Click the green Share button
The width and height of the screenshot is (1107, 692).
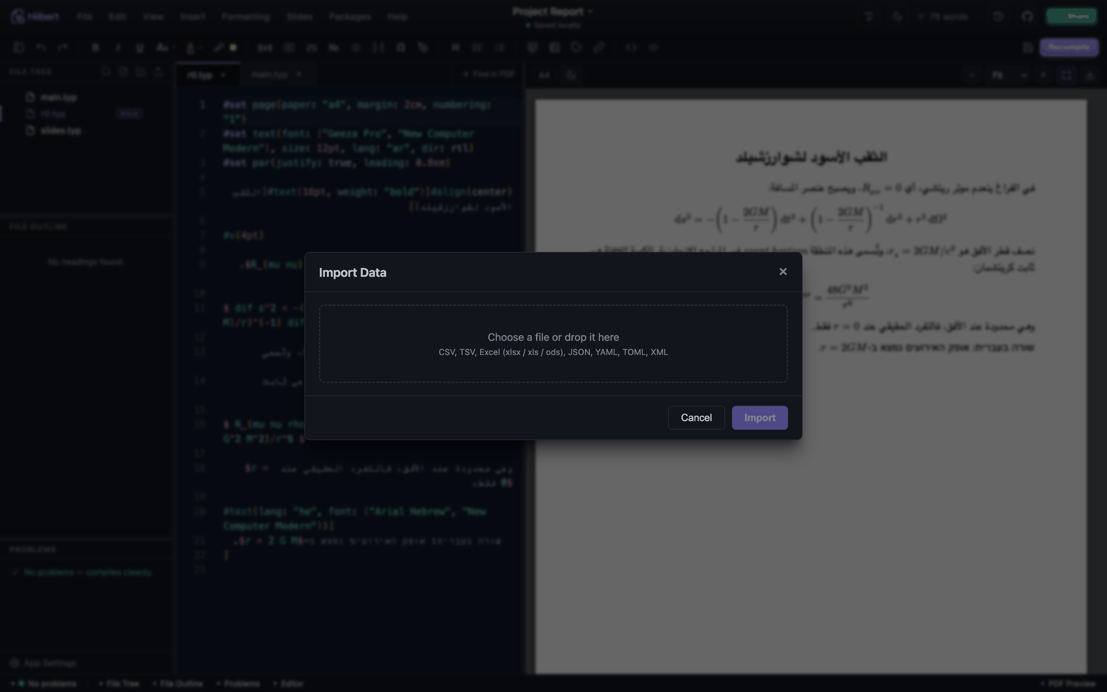click(1072, 17)
